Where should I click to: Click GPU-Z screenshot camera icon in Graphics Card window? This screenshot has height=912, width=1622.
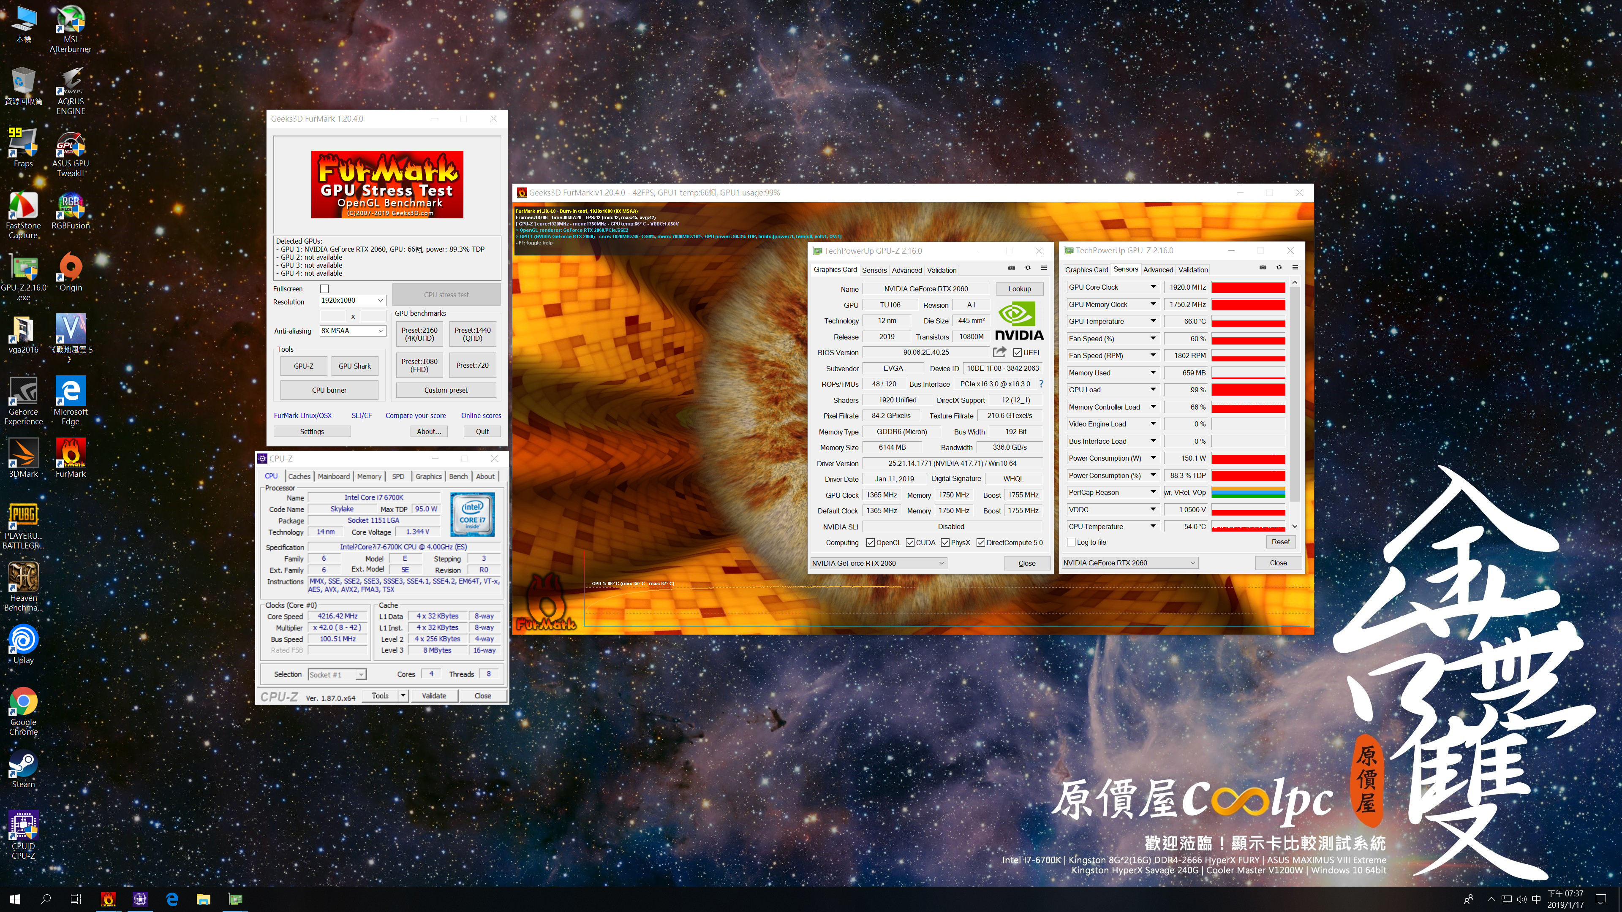(1011, 268)
